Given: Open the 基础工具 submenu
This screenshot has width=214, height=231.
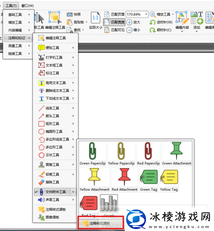Looking at the screenshot, I should click(19, 15).
